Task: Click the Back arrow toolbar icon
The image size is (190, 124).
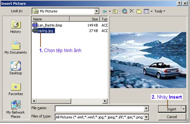Action: click(x=105, y=11)
